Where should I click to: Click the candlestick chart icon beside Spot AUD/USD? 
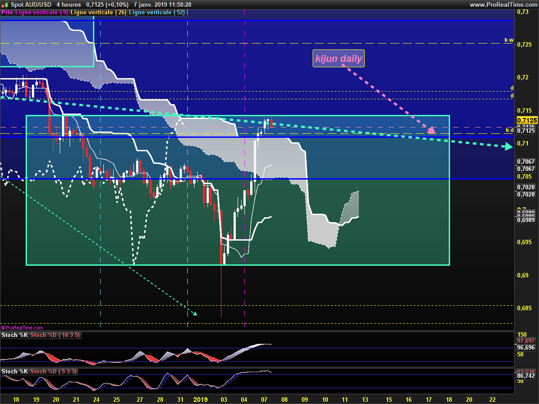4,4
